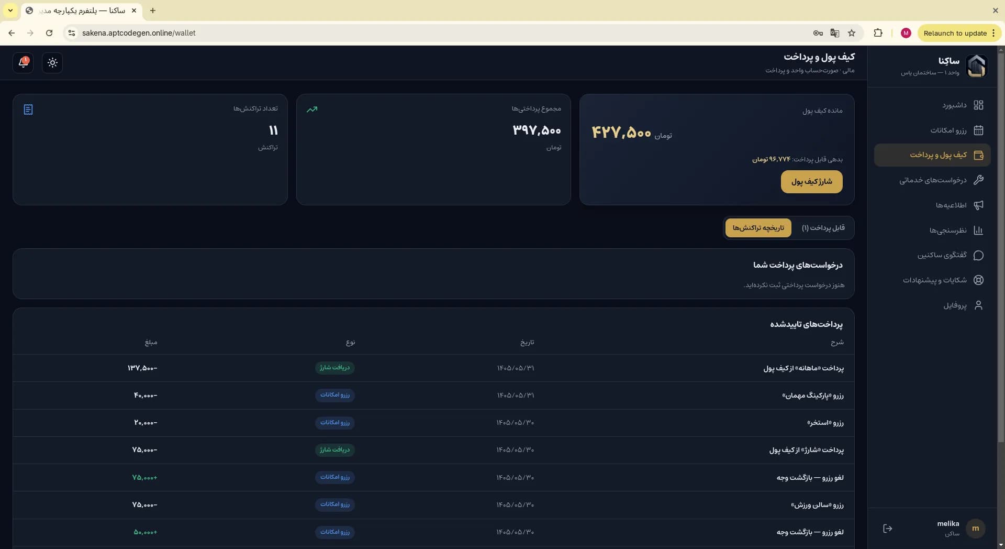1005x549 pixels.
Task: Go back with the browser back arrow
Action: [x=12, y=33]
